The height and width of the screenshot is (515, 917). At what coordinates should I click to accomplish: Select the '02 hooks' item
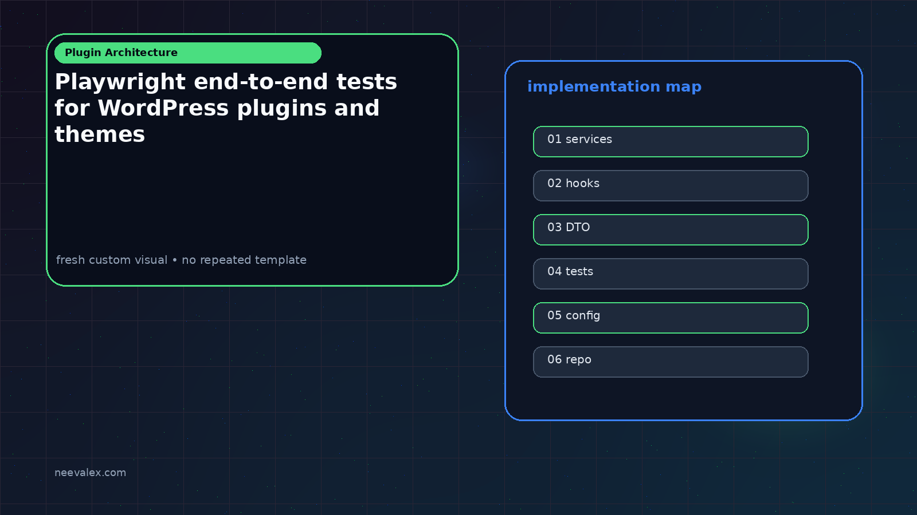coord(671,185)
